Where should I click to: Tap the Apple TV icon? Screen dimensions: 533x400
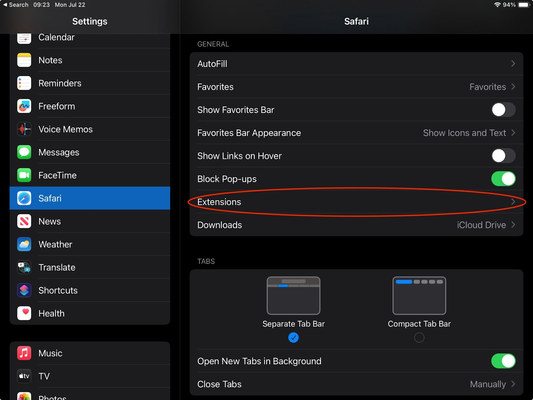click(x=24, y=376)
